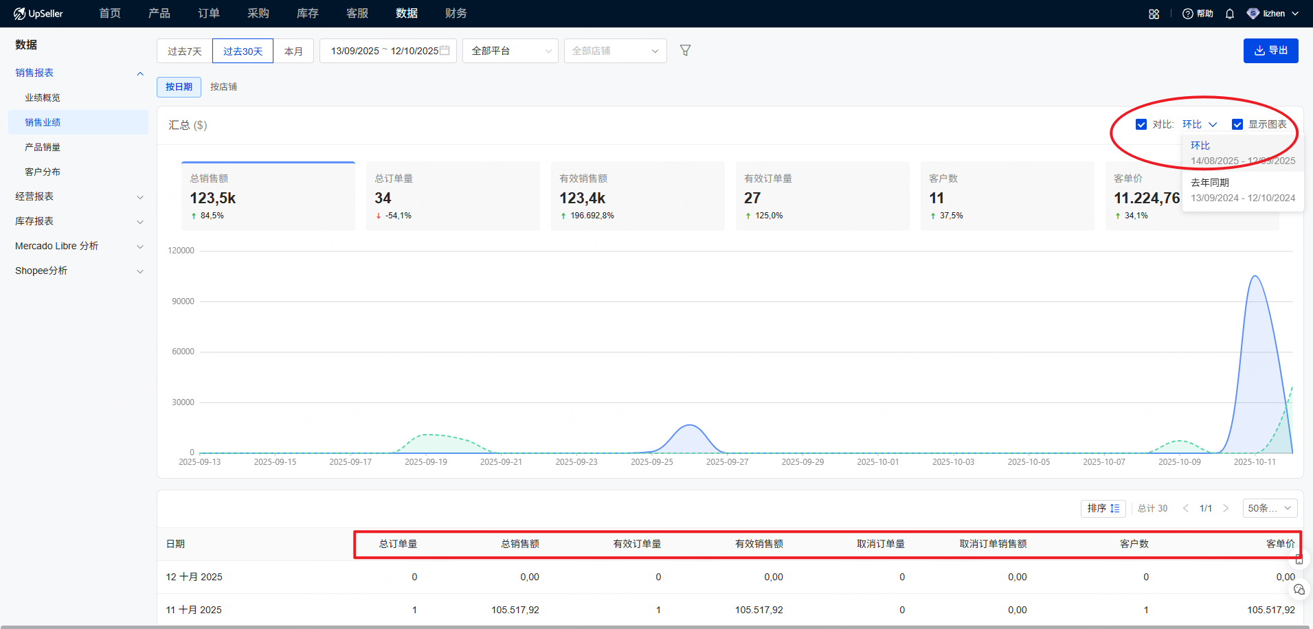Select the 有效销售额 summary card

637,196
